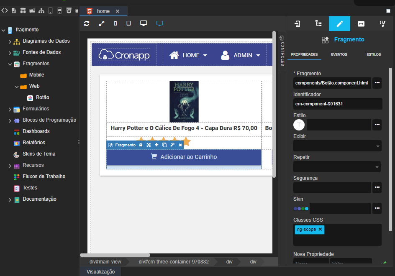Open the vertical CONTROLES side panel
The width and height of the screenshot is (395, 276).
pos(282,51)
